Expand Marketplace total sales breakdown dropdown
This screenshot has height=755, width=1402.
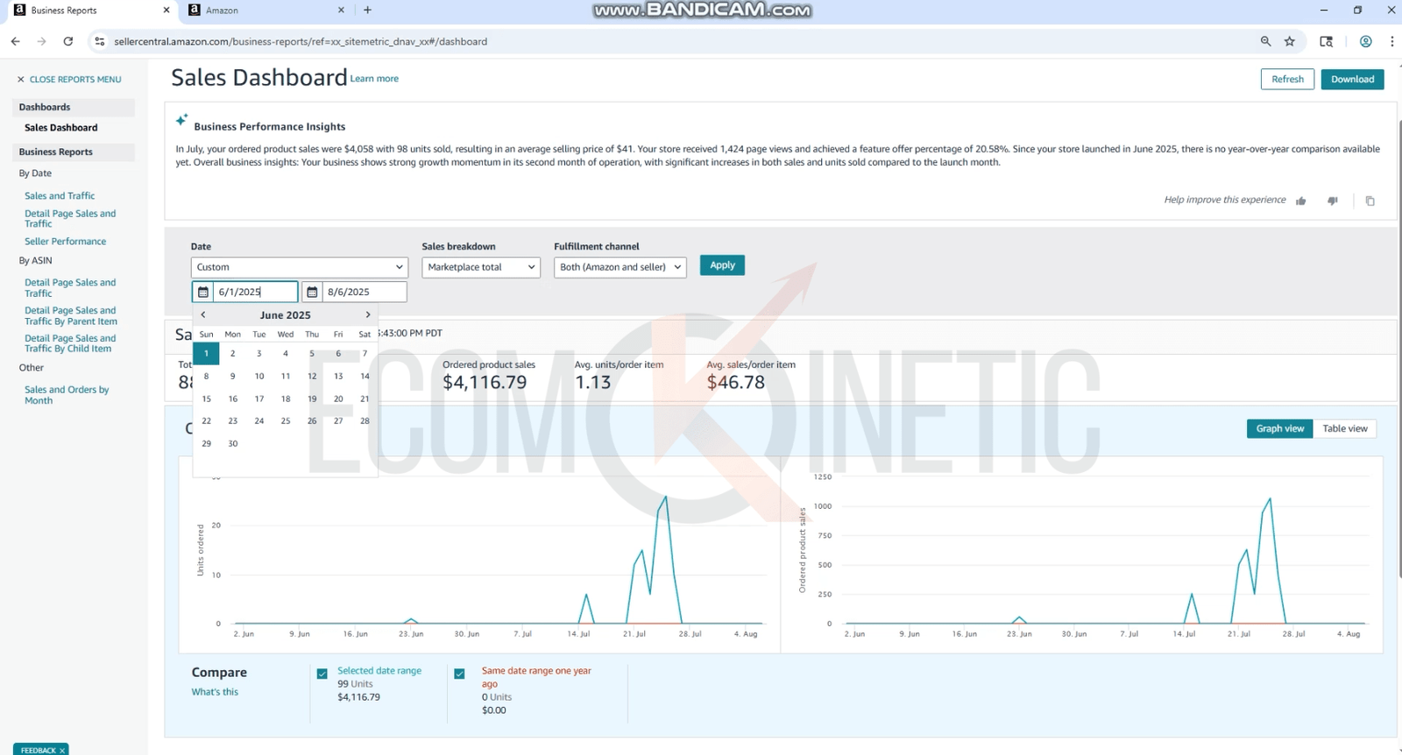coord(481,267)
